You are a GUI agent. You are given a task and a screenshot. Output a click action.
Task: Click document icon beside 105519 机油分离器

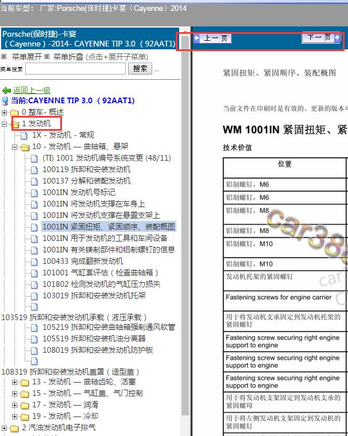tap(34, 339)
